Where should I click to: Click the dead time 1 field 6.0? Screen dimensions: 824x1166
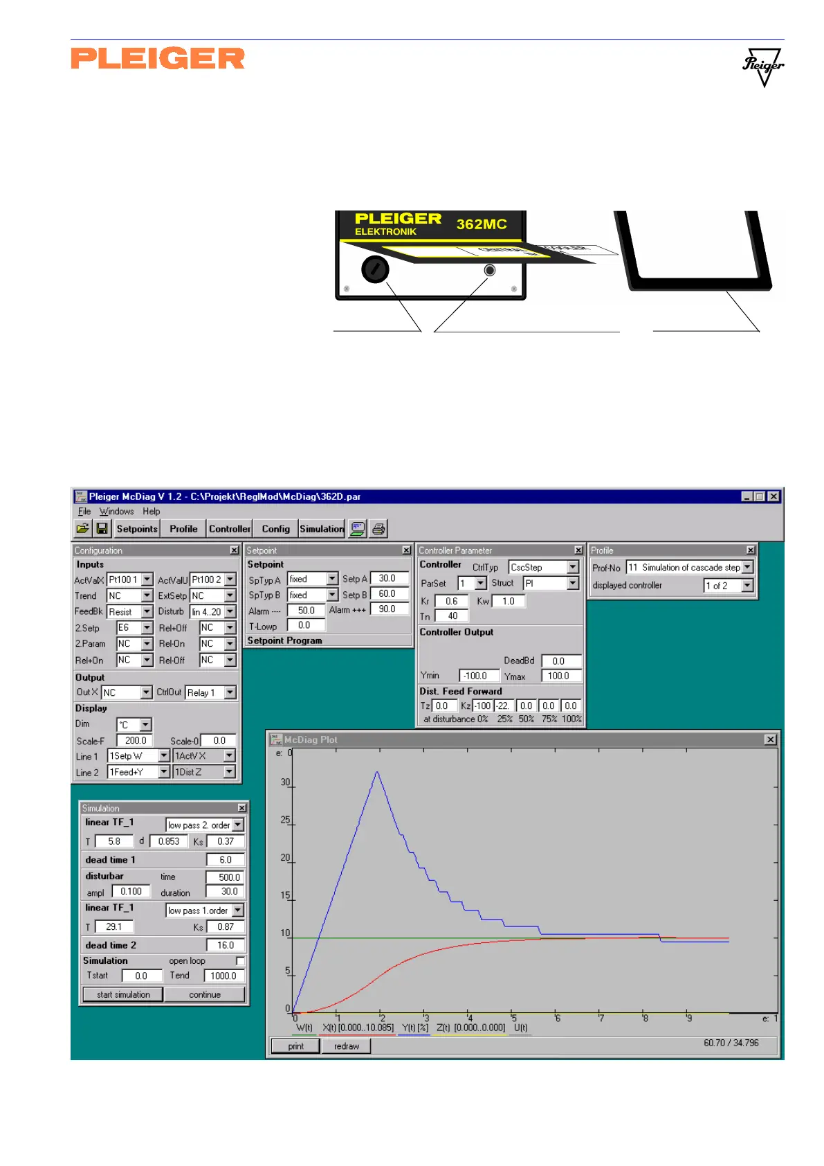coord(226,859)
